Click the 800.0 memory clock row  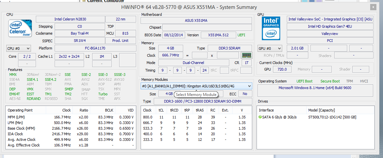[196, 117]
